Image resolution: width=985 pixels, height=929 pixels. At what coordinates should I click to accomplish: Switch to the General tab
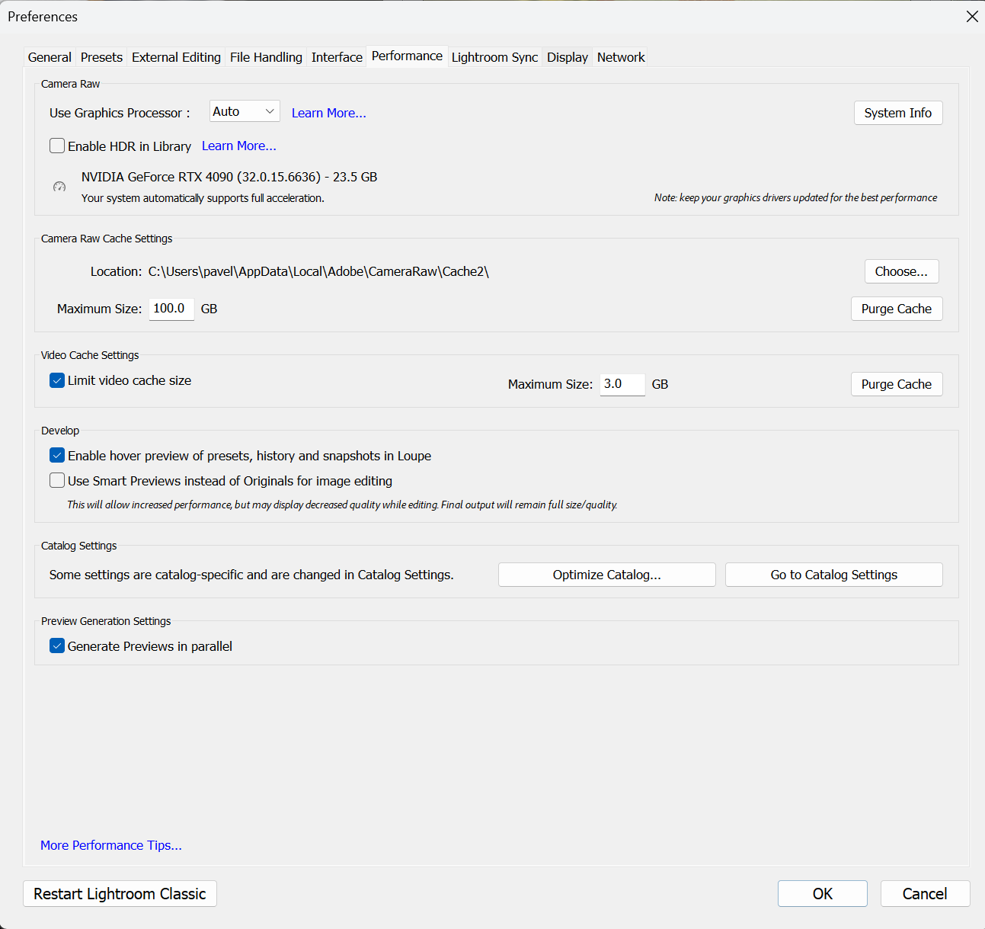49,56
